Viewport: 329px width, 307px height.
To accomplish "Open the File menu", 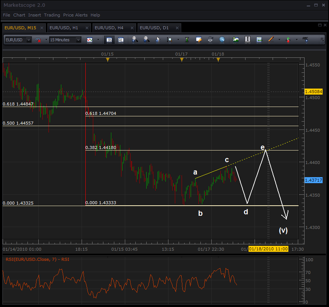I will click(6, 15).
